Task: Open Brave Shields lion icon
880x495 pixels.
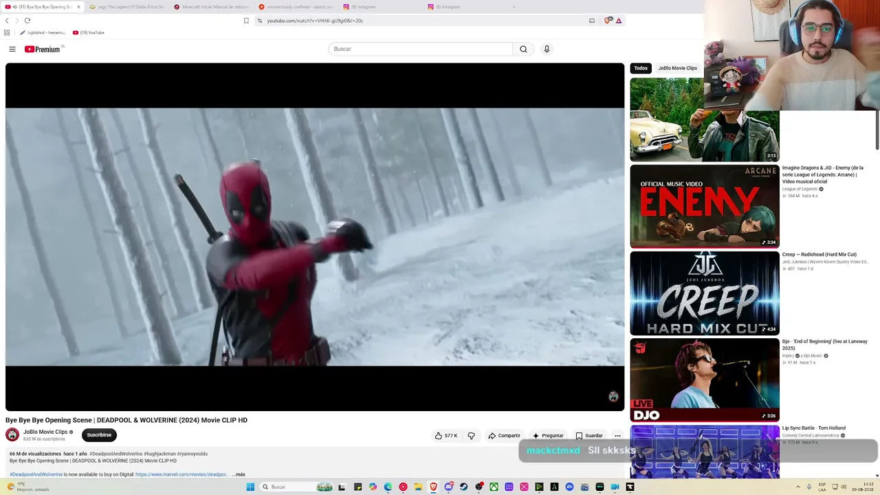Action: tap(608, 21)
